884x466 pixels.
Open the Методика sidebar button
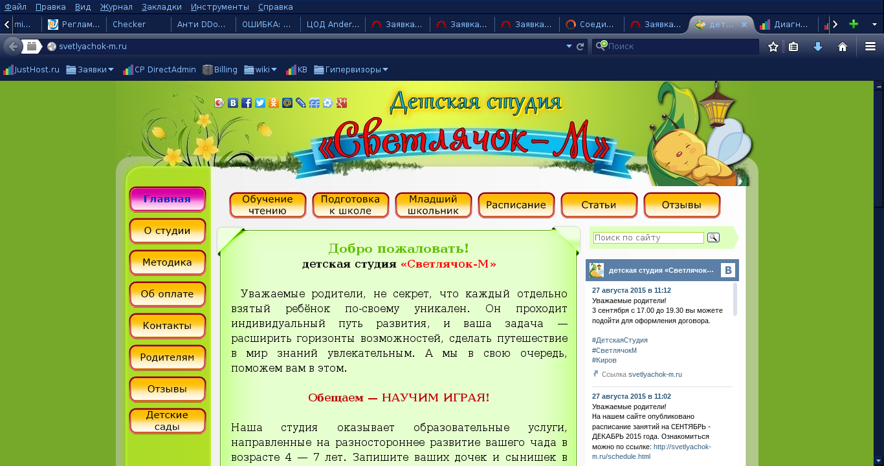[x=168, y=262]
